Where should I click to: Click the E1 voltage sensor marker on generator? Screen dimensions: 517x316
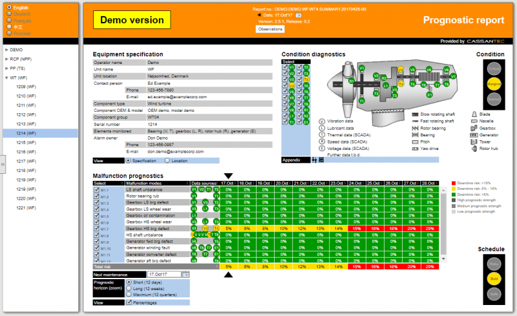[428, 94]
